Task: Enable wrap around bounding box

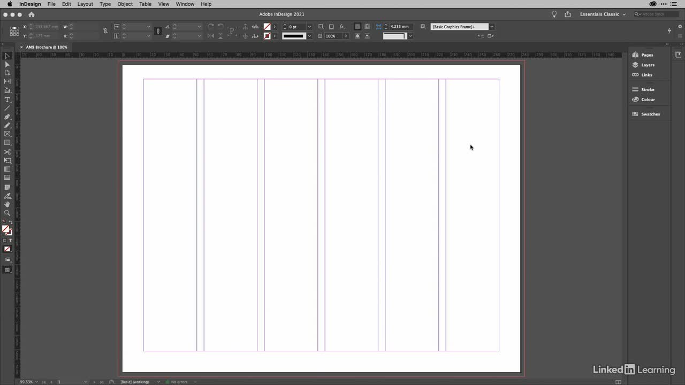Action: click(367, 26)
